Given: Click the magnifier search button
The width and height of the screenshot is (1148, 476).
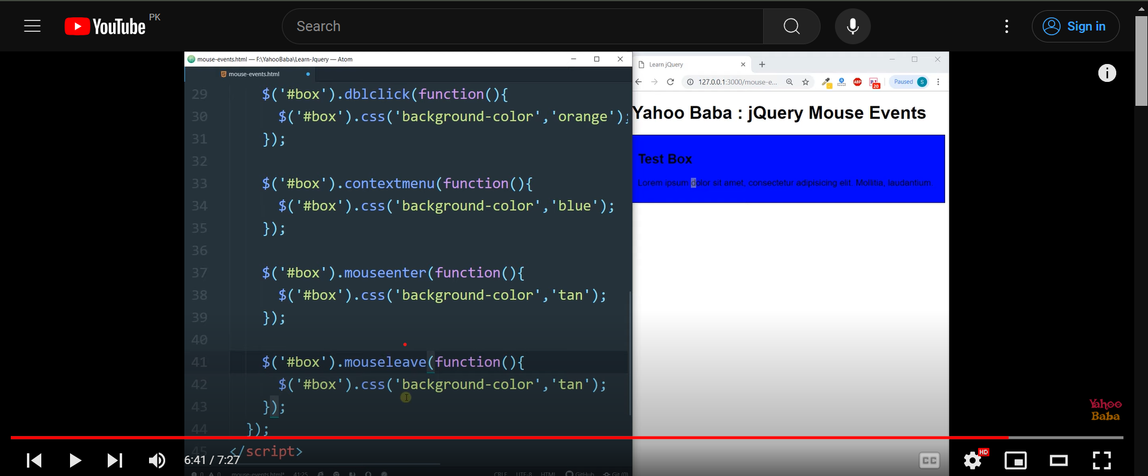Looking at the screenshot, I should 791,26.
